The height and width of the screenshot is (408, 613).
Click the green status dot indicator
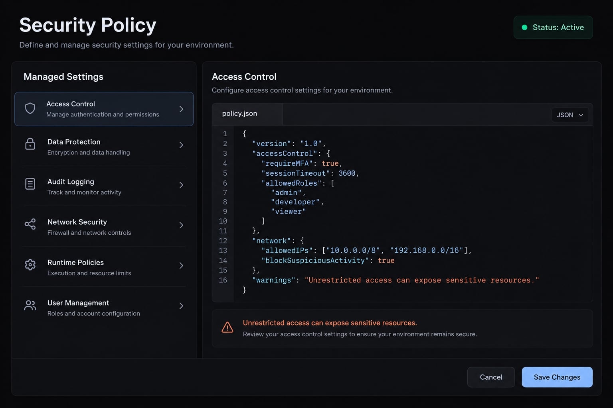coord(525,27)
